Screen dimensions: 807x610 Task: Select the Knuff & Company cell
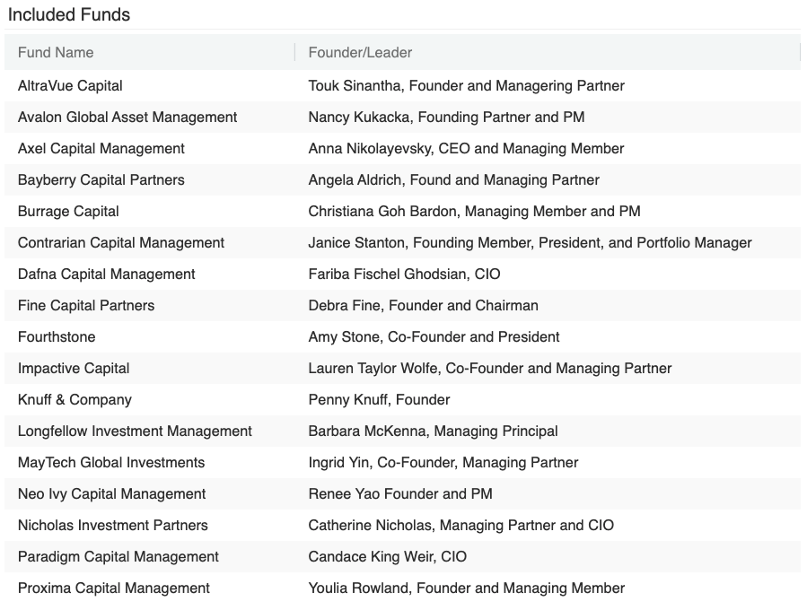click(x=75, y=400)
